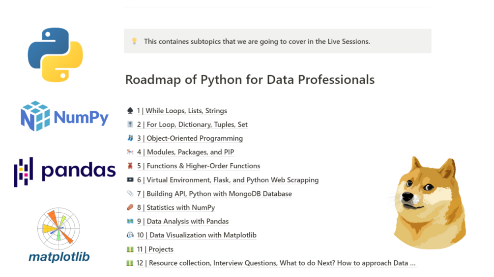Click the light bulb callout icon
This screenshot has height=277, width=494.
point(134,41)
